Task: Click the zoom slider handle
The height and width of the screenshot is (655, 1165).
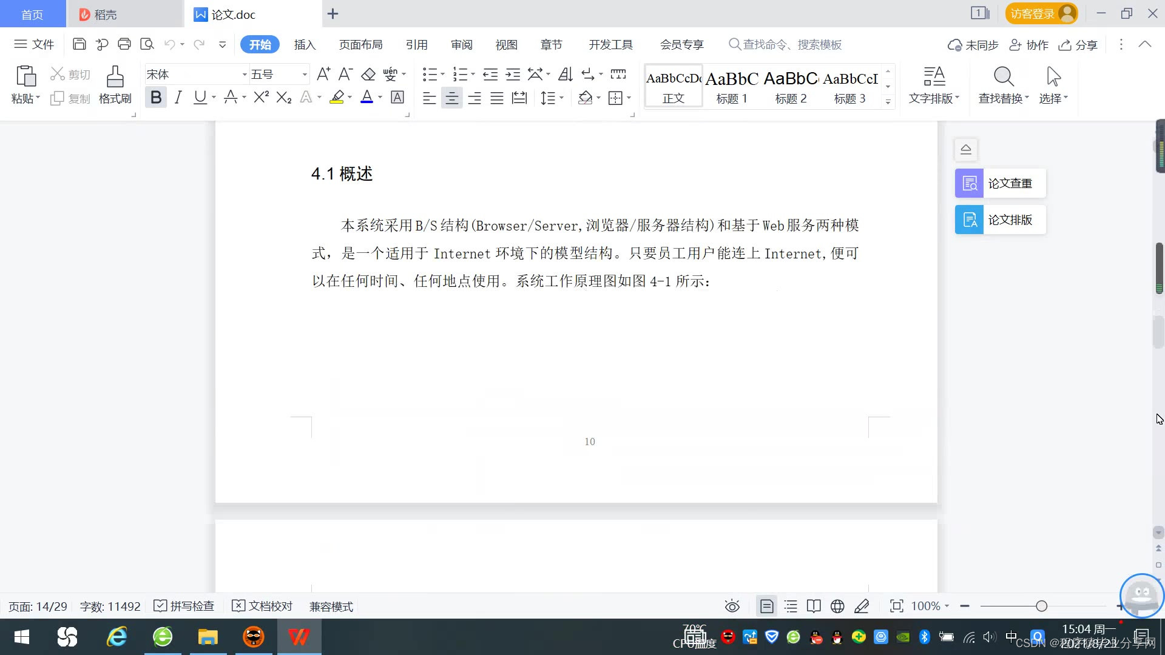Action: point(1042,606)
